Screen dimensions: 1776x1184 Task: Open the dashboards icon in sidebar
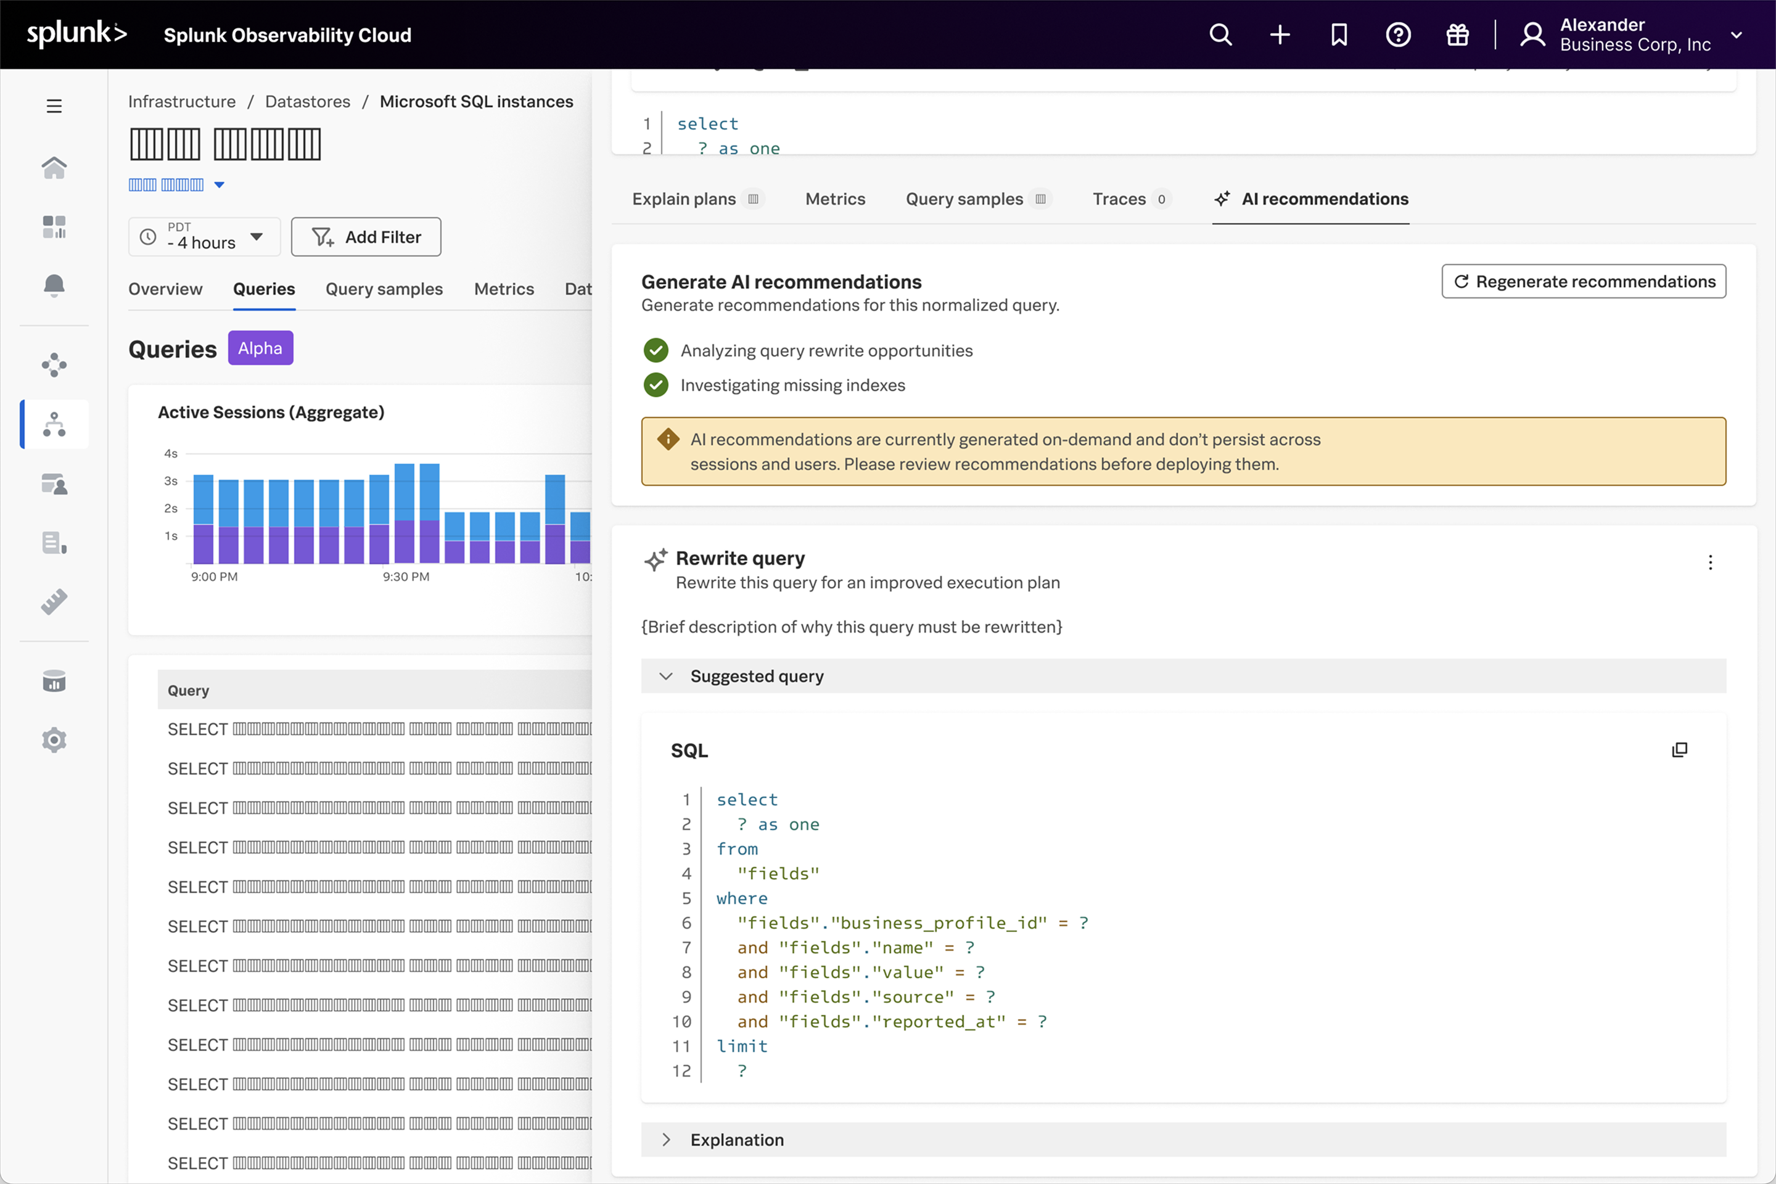pos(54,226)
